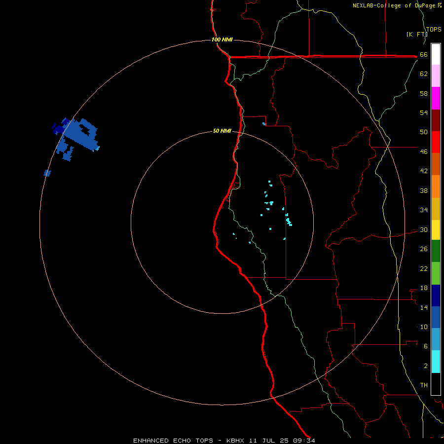Click the 46 legend scale value

(x=424, y=152)
